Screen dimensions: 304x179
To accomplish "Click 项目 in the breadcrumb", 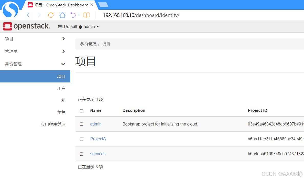I will point(106,44).
